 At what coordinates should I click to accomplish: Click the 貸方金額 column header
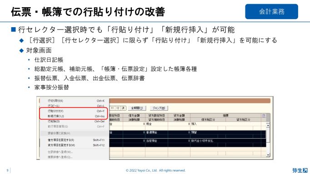(179, 116)
